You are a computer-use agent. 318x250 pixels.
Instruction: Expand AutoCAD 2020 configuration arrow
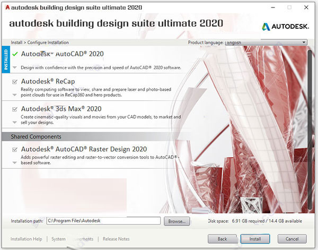pos(15,67)
